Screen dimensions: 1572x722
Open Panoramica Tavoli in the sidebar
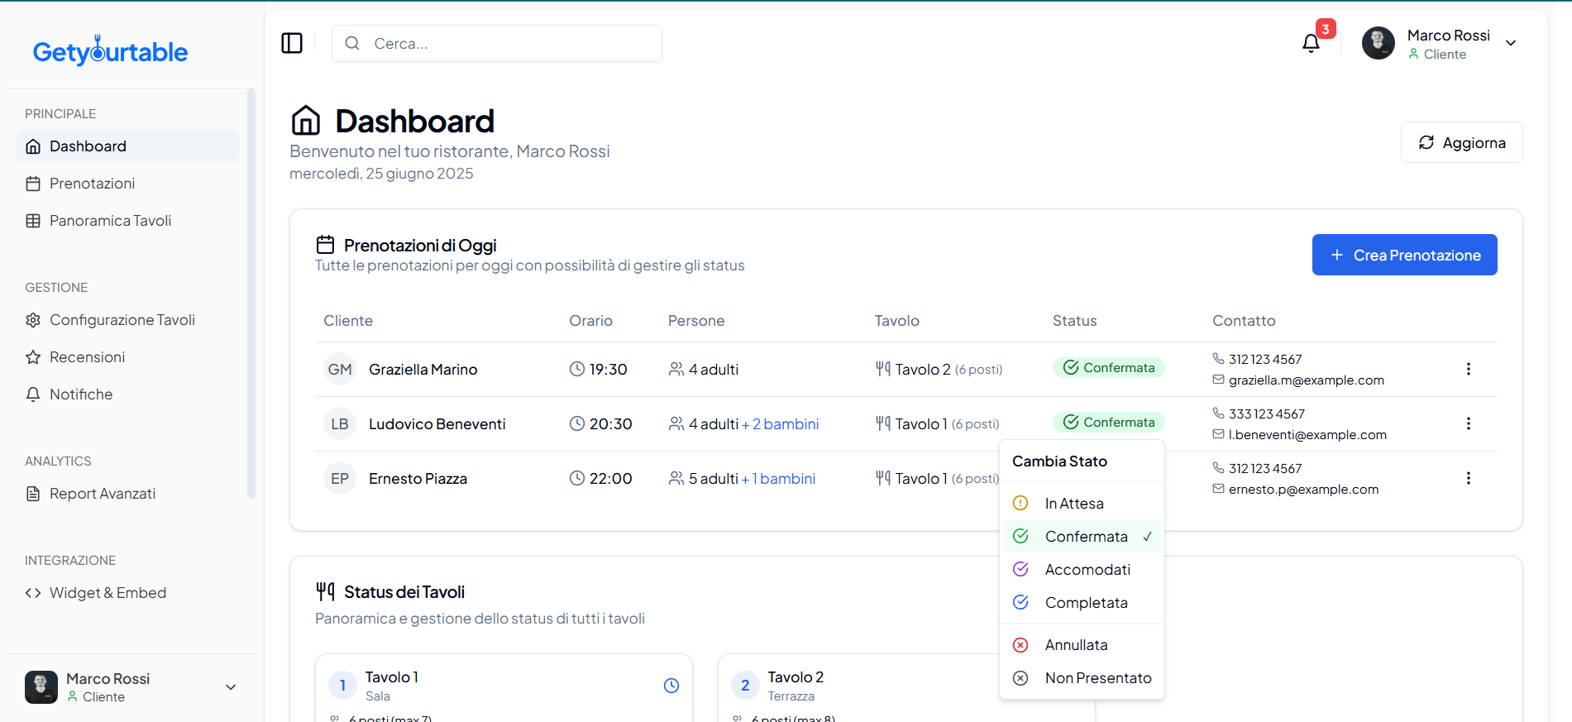pos(127,221)
